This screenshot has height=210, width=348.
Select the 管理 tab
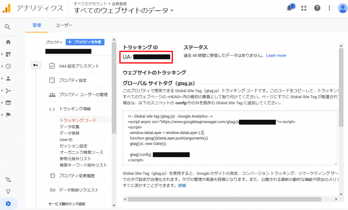pos(37,25)
